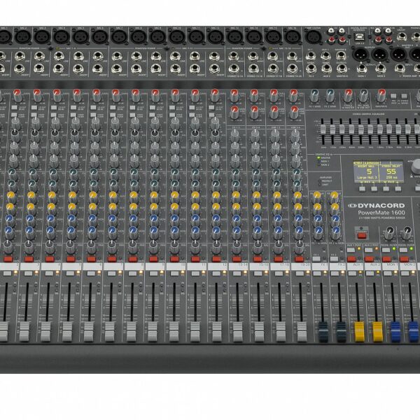The image size is (420, 420).
Task: Click the 1kHz graphic EQ slider
Action: [370, 129]
